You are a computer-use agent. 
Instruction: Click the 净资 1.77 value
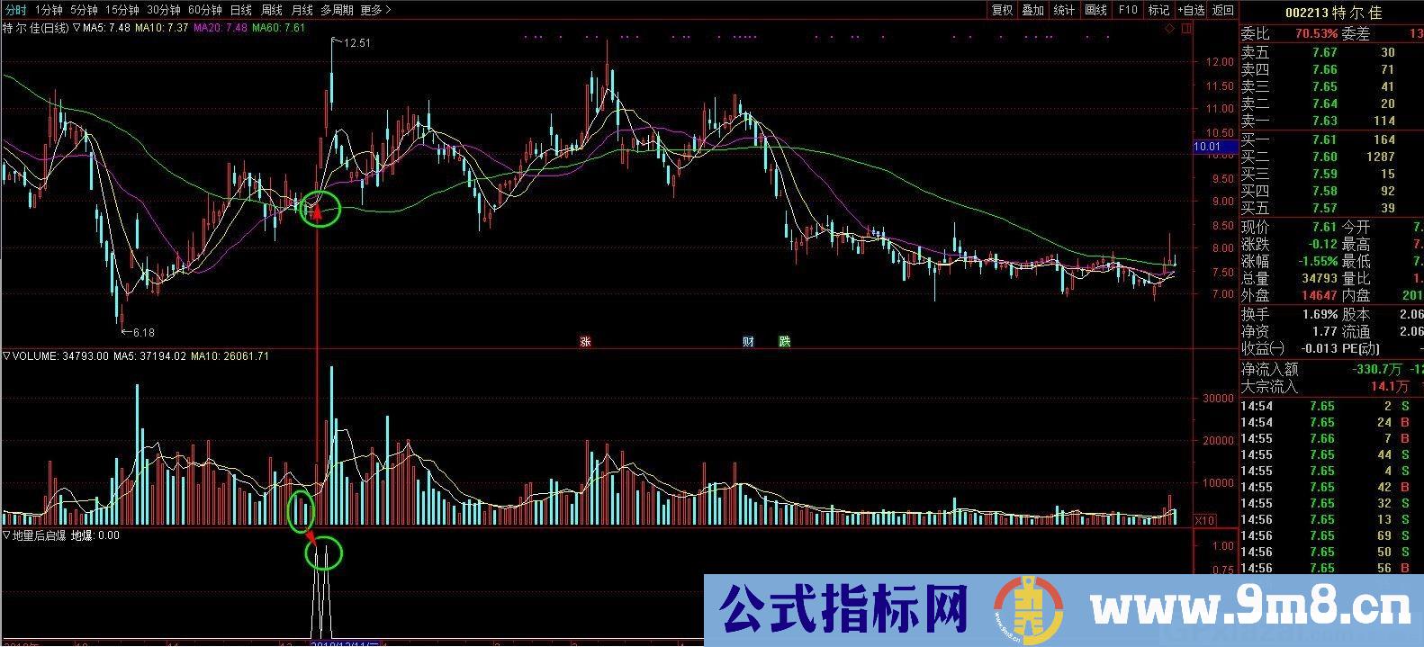pyautogui.click(x=1324, y=331)
